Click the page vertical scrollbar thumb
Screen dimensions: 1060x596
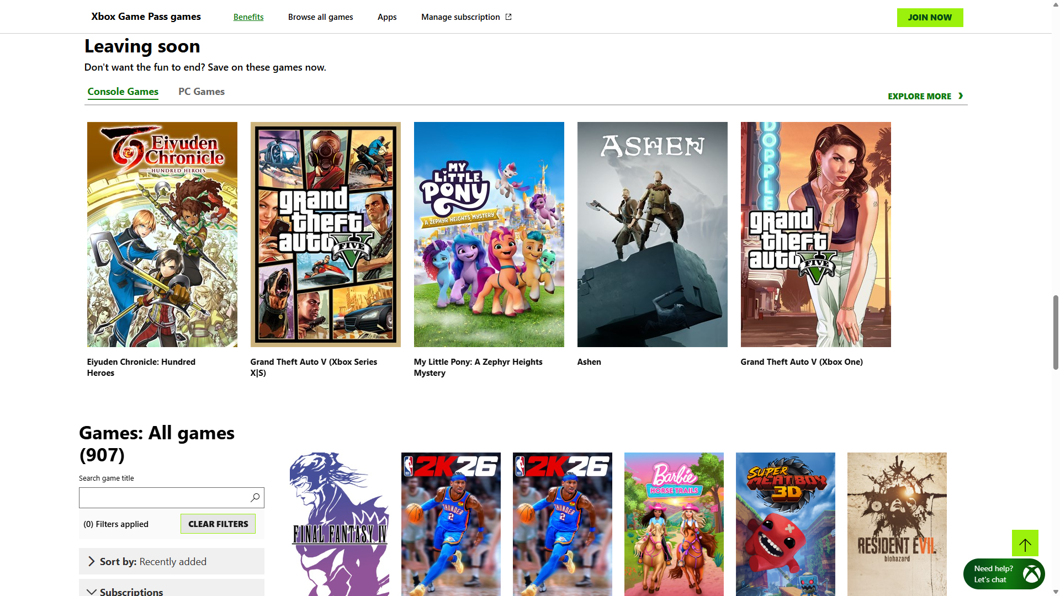pos(1056,332)
